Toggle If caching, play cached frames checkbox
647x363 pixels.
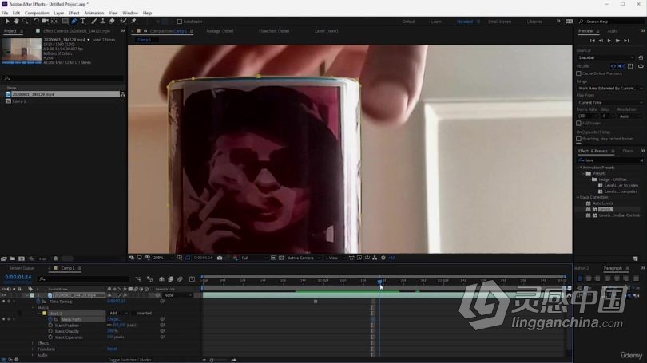579,139
